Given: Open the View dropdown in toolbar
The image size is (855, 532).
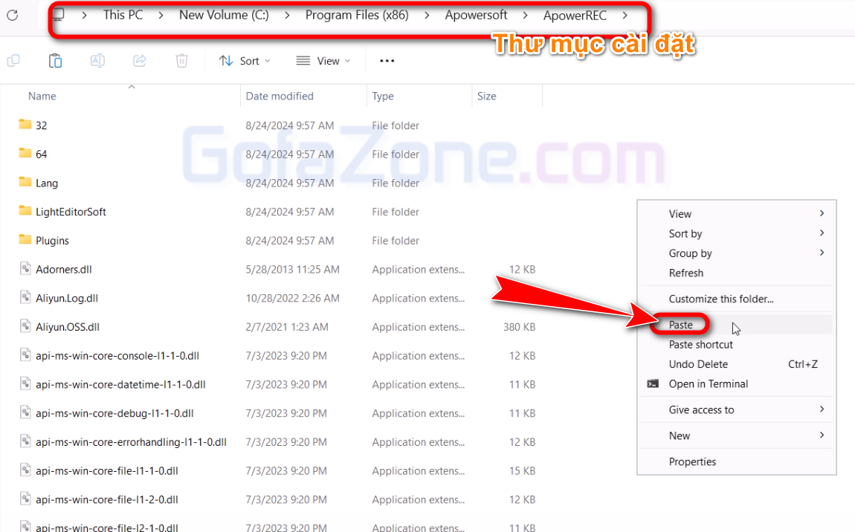Looking at the screenshot, I should point(323,61).
